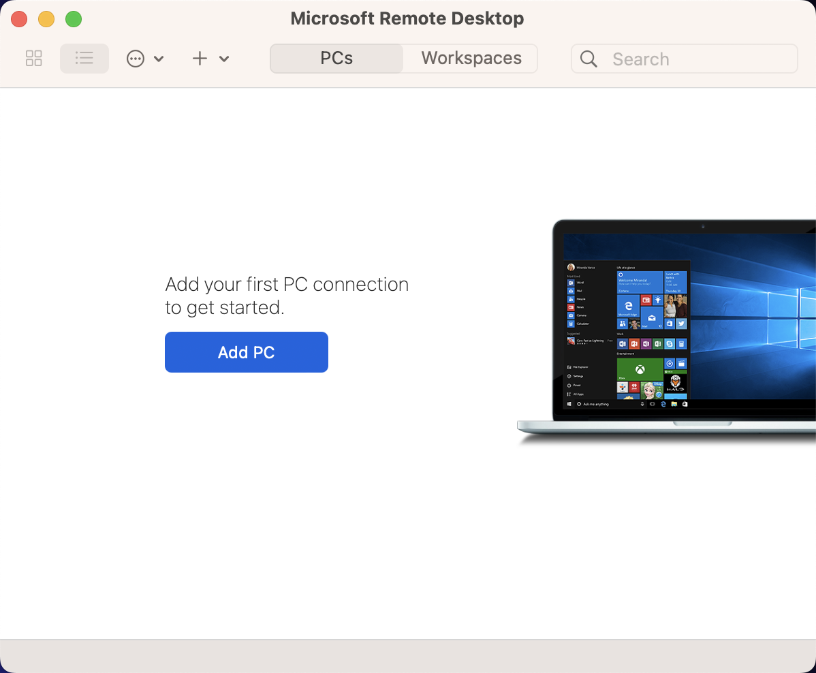Screen dimensions: 816x673
Task: Close the Microsoft Remote Desktop window
Action: pos(19,19)
